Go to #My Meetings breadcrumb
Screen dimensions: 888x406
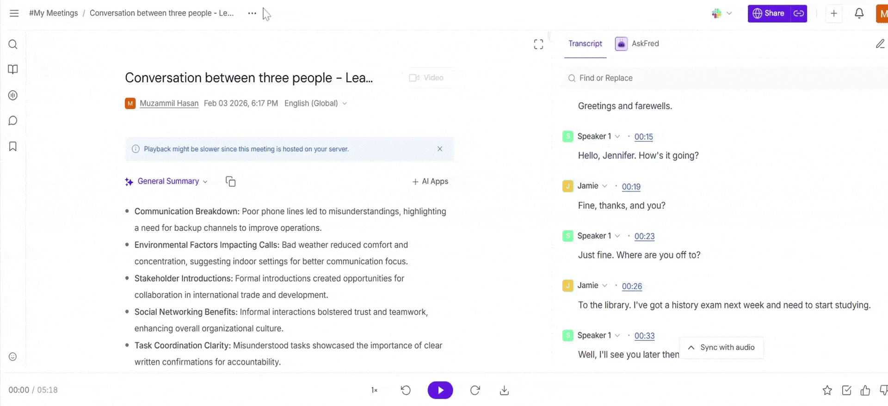(53, 13)
